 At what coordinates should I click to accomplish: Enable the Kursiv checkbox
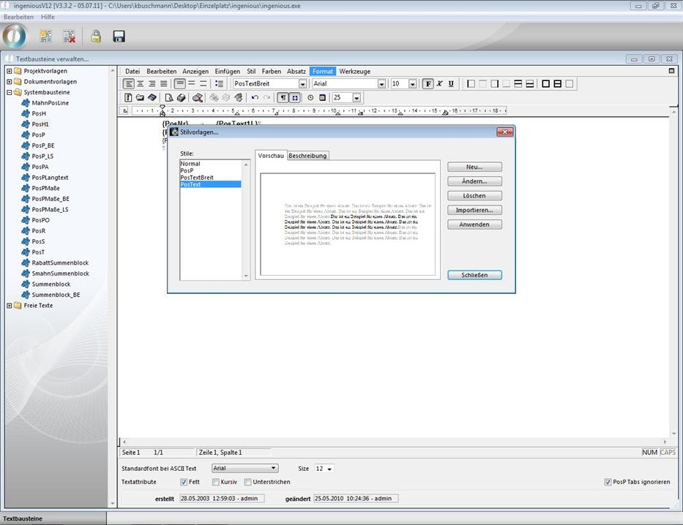click(216, 482)
